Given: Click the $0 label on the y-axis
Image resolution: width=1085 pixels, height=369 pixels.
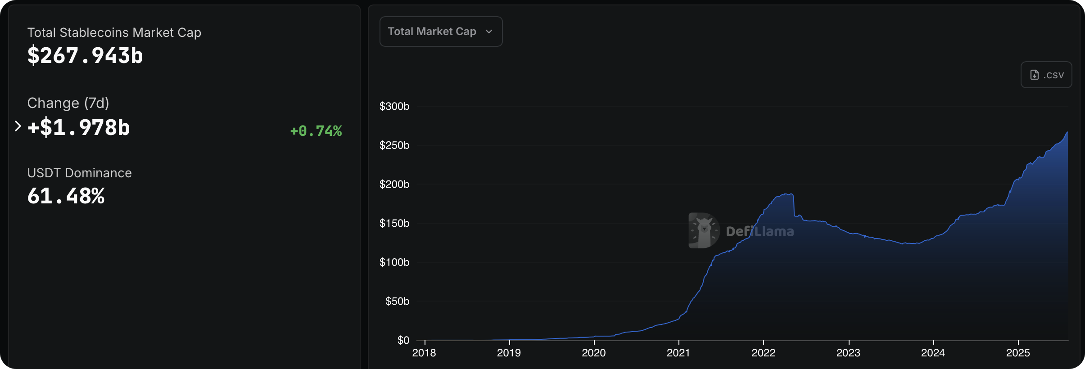Looking at the screenshot, I should coord(403,340).
